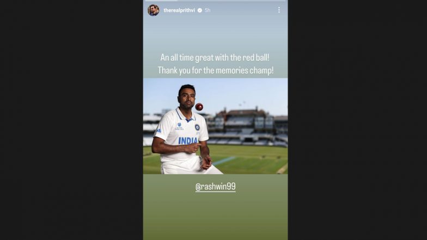Viewport: 427px width, 240px height.
Task: Click the blue verified badge beside username
Action: coord(199,10)
